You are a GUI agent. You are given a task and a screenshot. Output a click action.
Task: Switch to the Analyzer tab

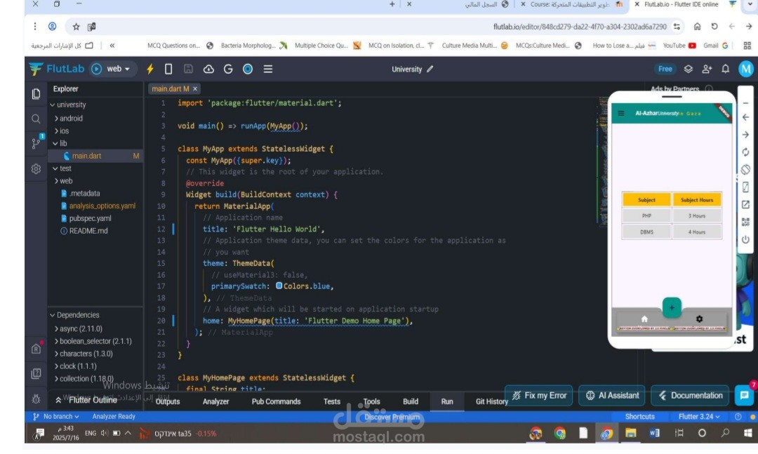tap(215, 402)
